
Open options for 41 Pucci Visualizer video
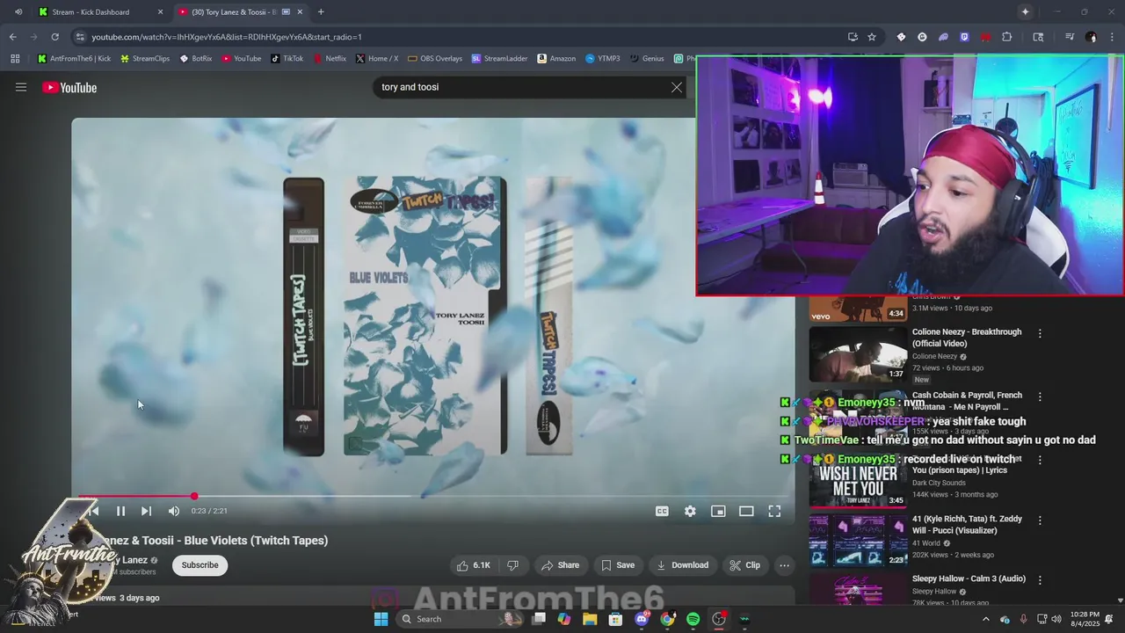coord(1040,520)
